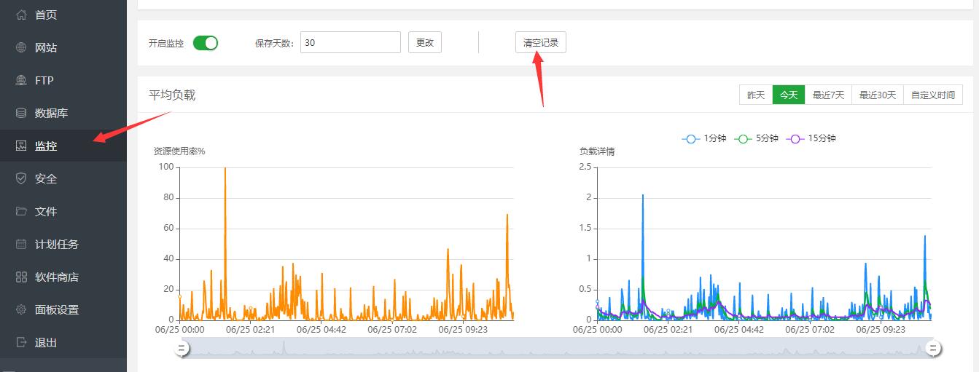
Task: Hide the 5分钟 legend series
Action: [x=757, y=138]
